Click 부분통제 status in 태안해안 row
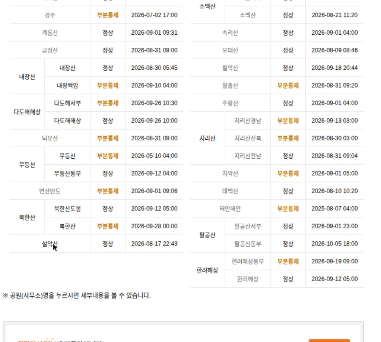This screenshot has height=342, width=381. 288,209
